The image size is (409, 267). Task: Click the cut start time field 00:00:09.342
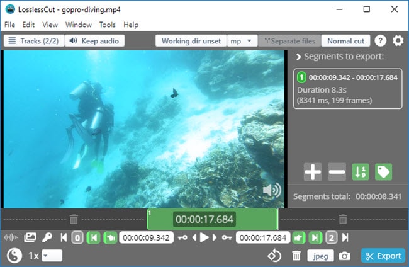[x=146, y=237]
